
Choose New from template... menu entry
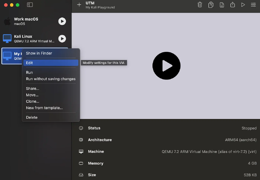(x=44, y=108)
